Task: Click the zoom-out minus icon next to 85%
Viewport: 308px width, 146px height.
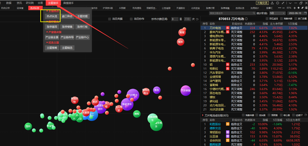Action: (284, 8)
